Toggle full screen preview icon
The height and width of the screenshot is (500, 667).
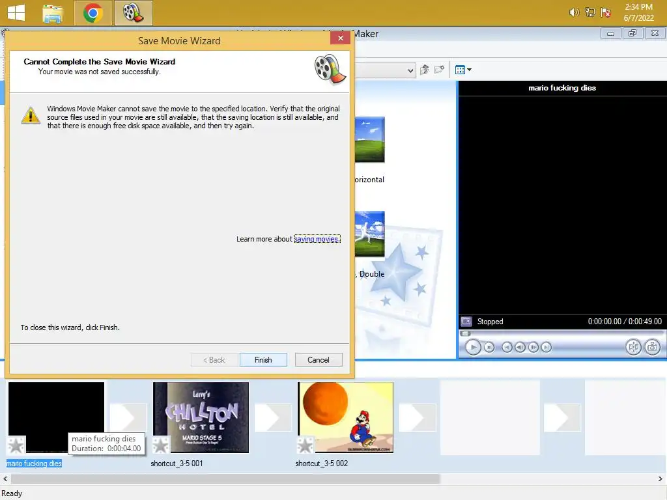tap(466, 322)
